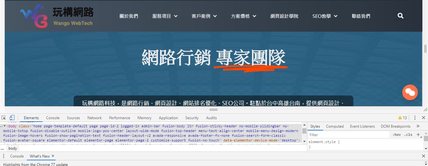Image resolution: width=428 pixels, height=166 pixels.
Task: Expand the 客戶案例 menu dropdown
Action: point(204,16)
